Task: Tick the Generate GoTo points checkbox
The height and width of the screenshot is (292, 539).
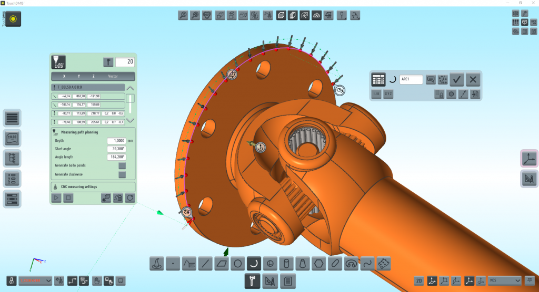Action: coord(122,166)
